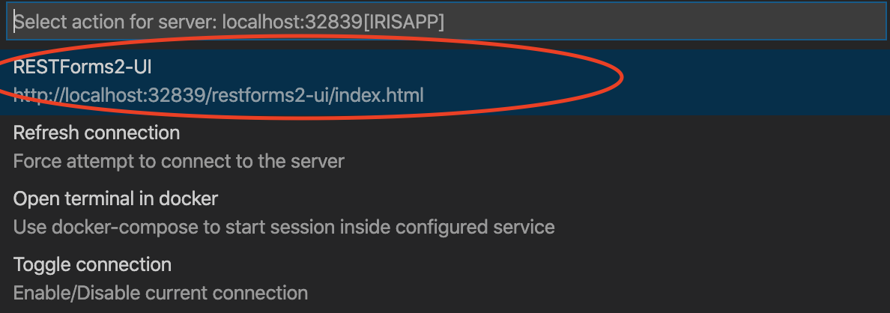
Task: Select the RESTForms2-UI entry
Action: coord(82,67)
